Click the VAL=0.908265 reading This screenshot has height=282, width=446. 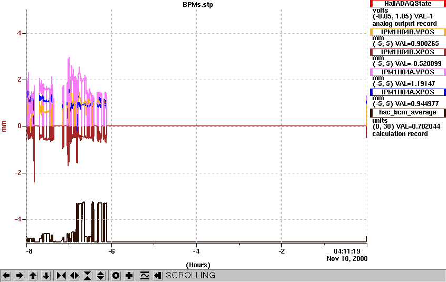point(417,44)
